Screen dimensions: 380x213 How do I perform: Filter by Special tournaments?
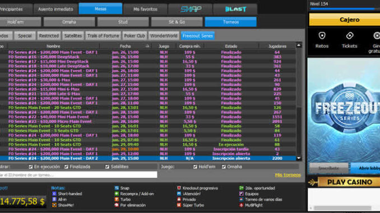coord(25,36)
